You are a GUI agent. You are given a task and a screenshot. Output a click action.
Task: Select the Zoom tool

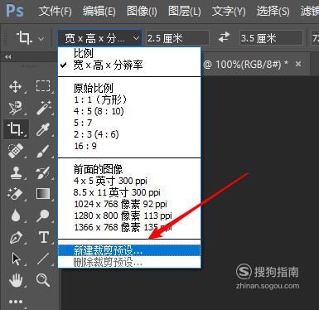coord(43,280)
